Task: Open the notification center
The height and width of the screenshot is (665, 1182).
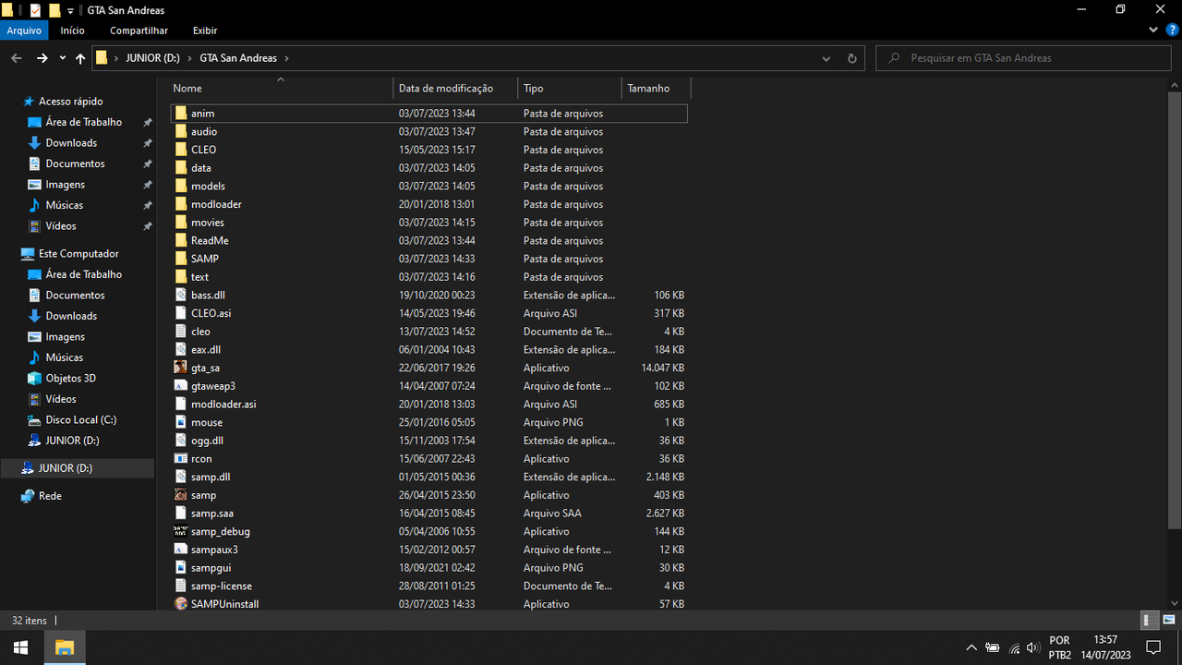Action: tap(1152, 647)
